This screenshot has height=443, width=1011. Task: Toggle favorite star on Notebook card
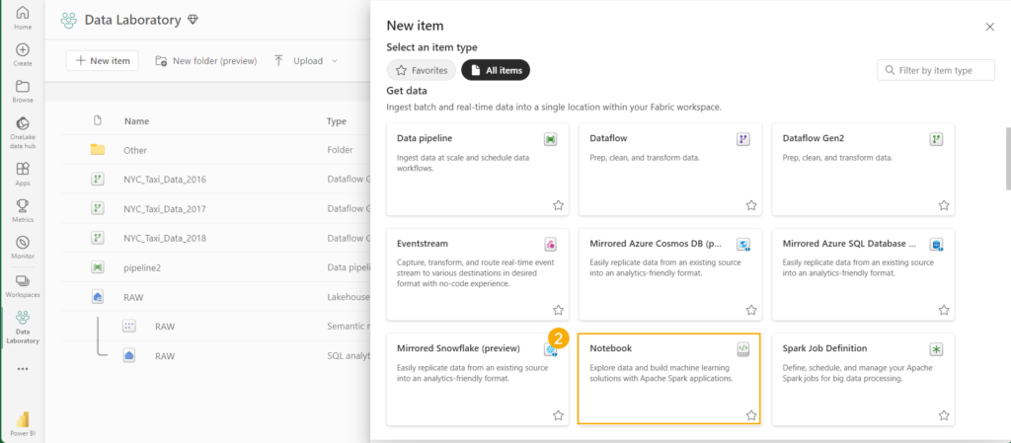pyautogui.click(x=750, y=415)
